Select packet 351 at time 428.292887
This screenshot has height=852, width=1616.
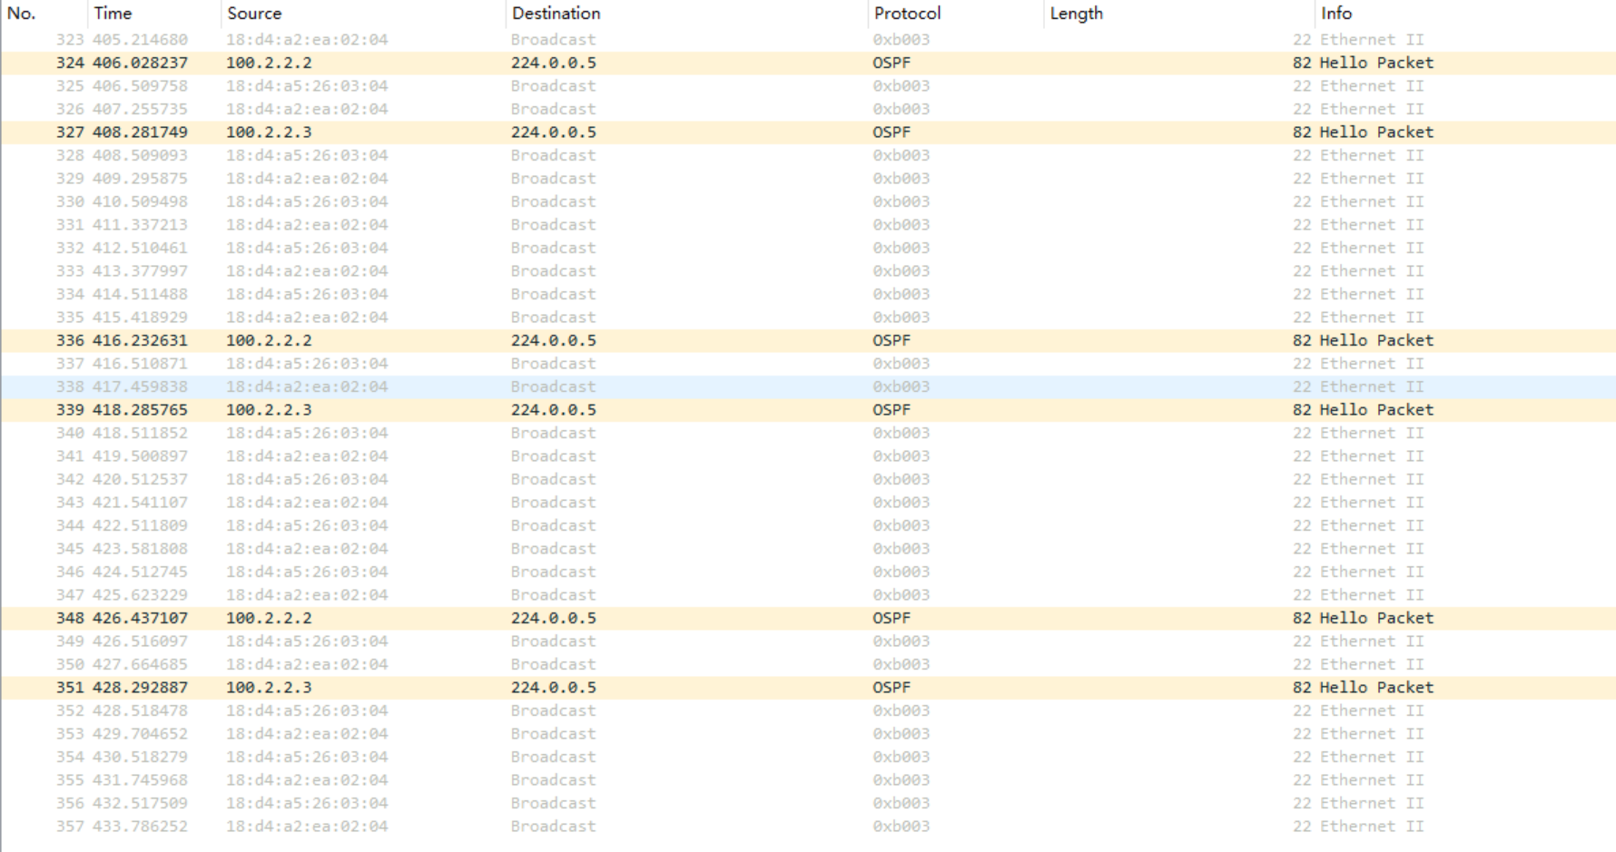pyautogui.click(x=808, y=688)
